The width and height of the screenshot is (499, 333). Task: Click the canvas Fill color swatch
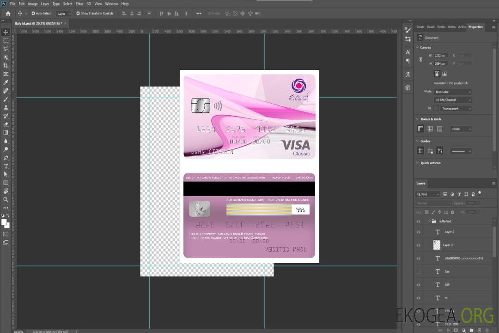pos(436,109)
